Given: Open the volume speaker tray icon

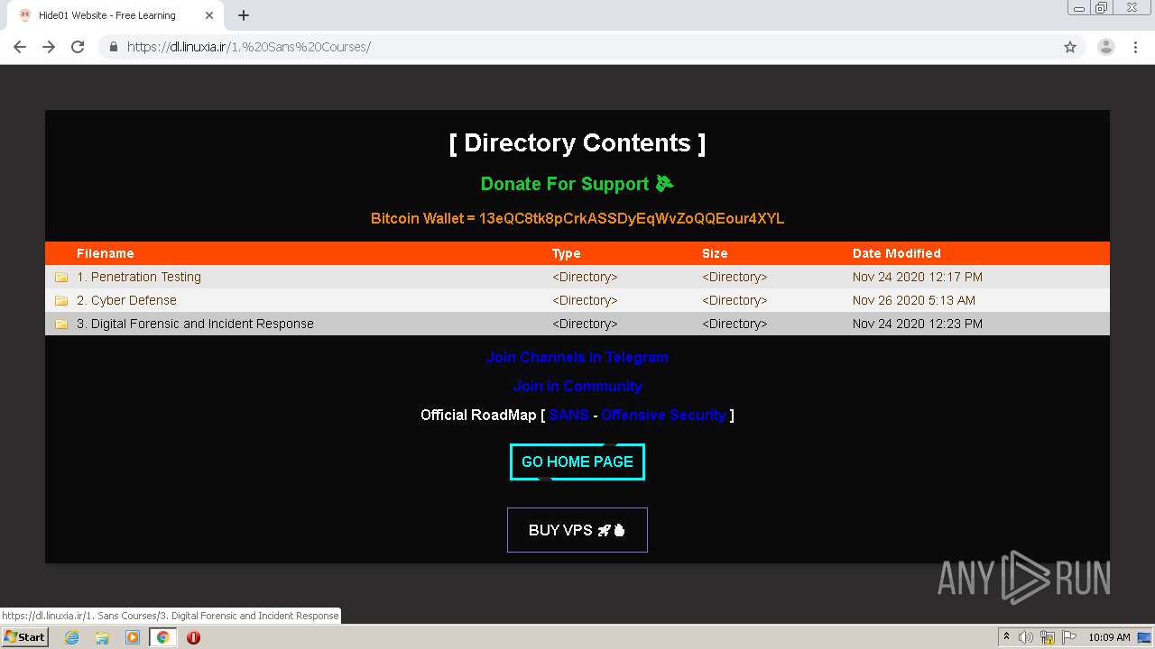Looking at the screenshot, I should pyautogui.click(x=1026, y=637).
